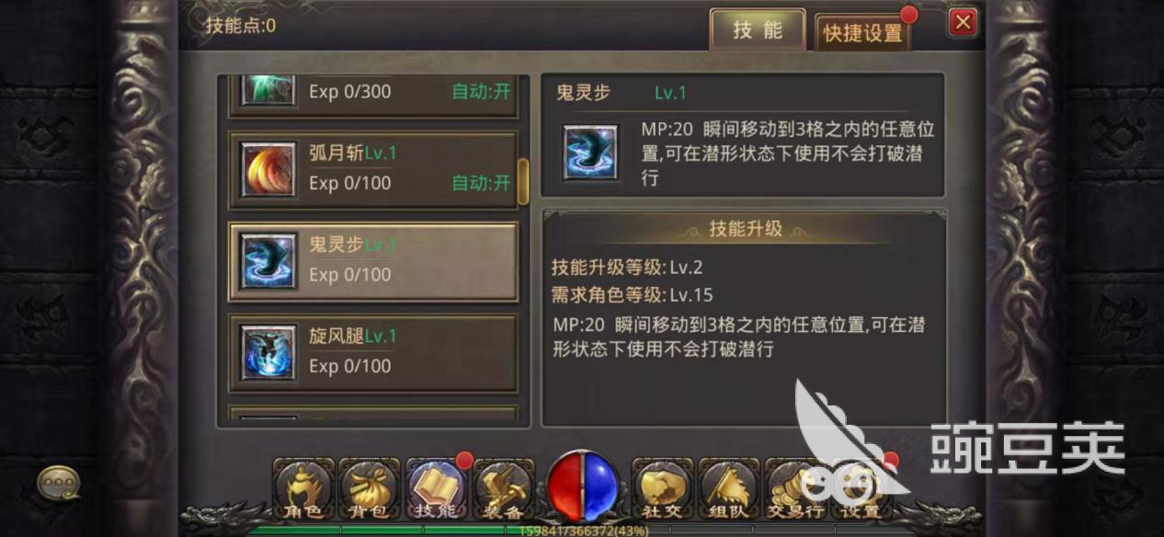Toggle 自动:开 for 弧月斩 skill

481,183
